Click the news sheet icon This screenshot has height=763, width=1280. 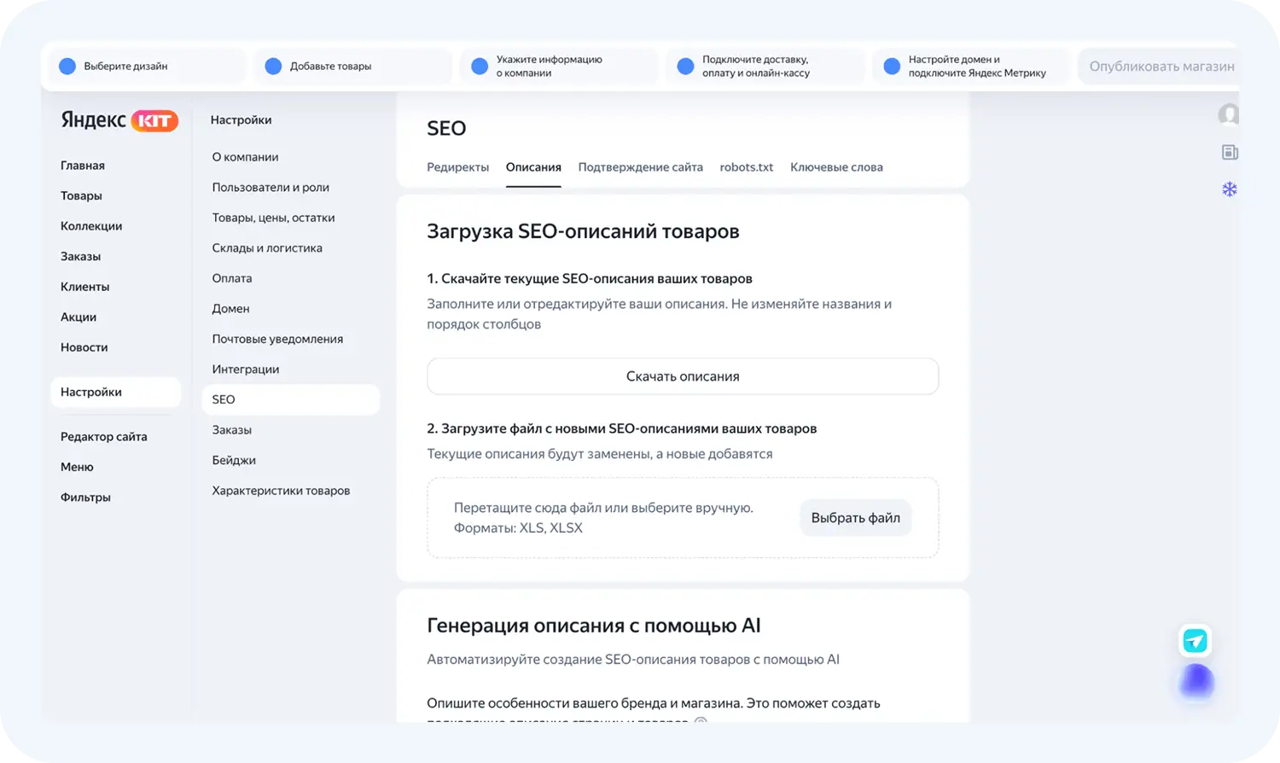1229,153
